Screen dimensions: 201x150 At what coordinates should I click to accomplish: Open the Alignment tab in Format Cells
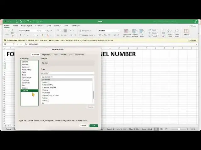[x=46, y=55]
